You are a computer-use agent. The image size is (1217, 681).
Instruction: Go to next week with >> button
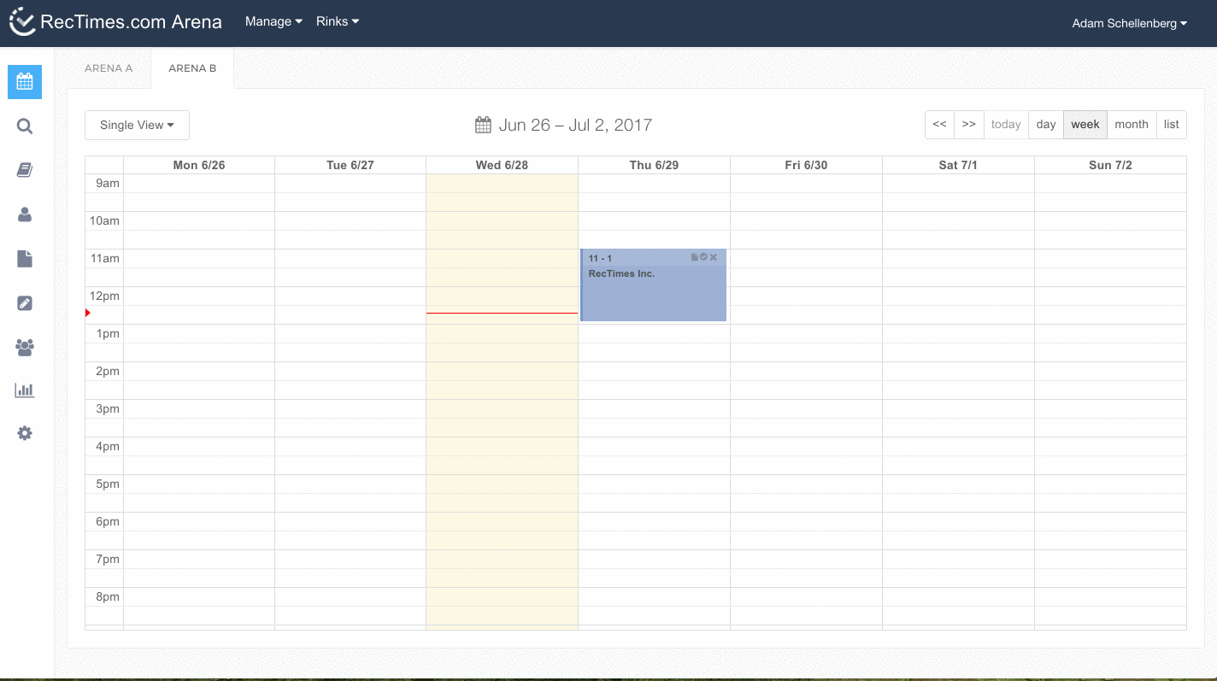968,125
